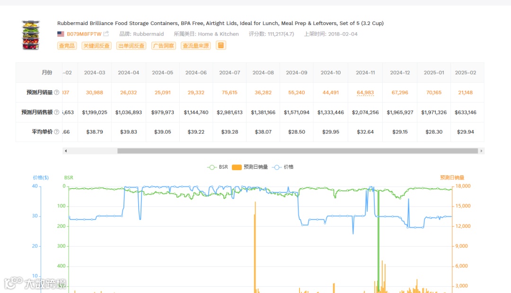Toggle the 预测日销量 legend series
The image size is (511, 293).
click(250, 167)
